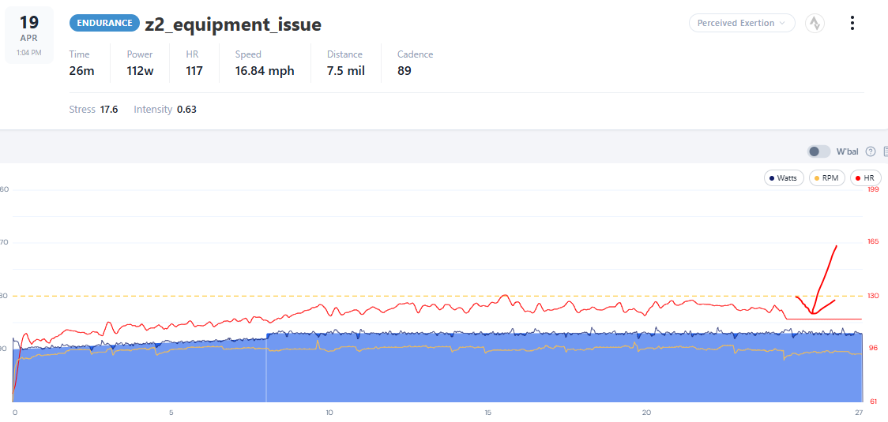Click the z2_equipment_issue workout title
The height and width of the screenshot is (422, 888).
pyautogui.click(x=233, y=24)
